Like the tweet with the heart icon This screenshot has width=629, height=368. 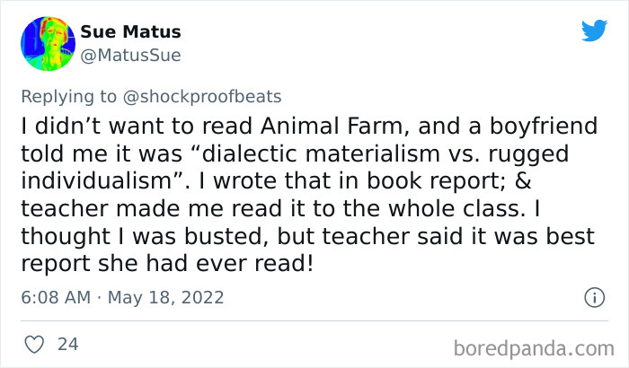coord(35,344)
